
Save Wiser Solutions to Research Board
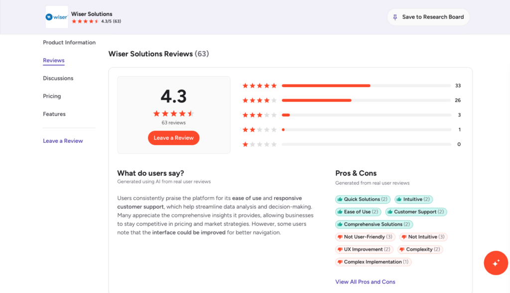tap(428, 17)
